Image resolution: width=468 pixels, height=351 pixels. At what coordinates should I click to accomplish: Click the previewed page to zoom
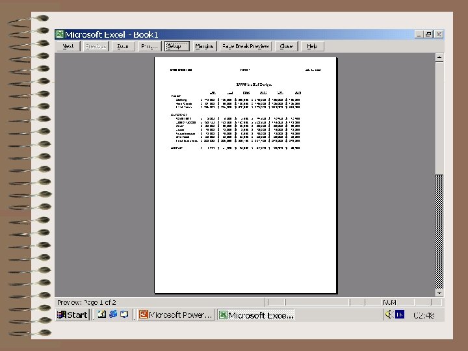pyautogui.click(x=246, y=175)
